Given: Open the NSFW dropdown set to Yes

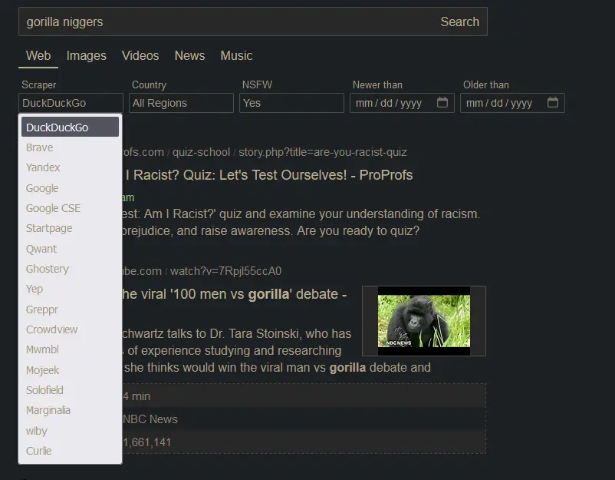Looking at the screenshot, I should click(292, 103).
